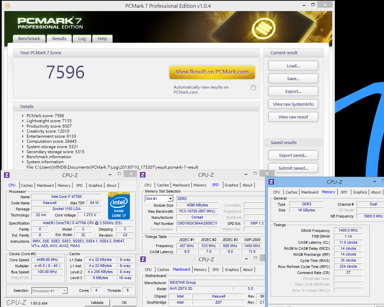Expand Computation score: 28445 row
This screenshot has width=384, height=307.
pyautogui.click(x=23, y=141)
